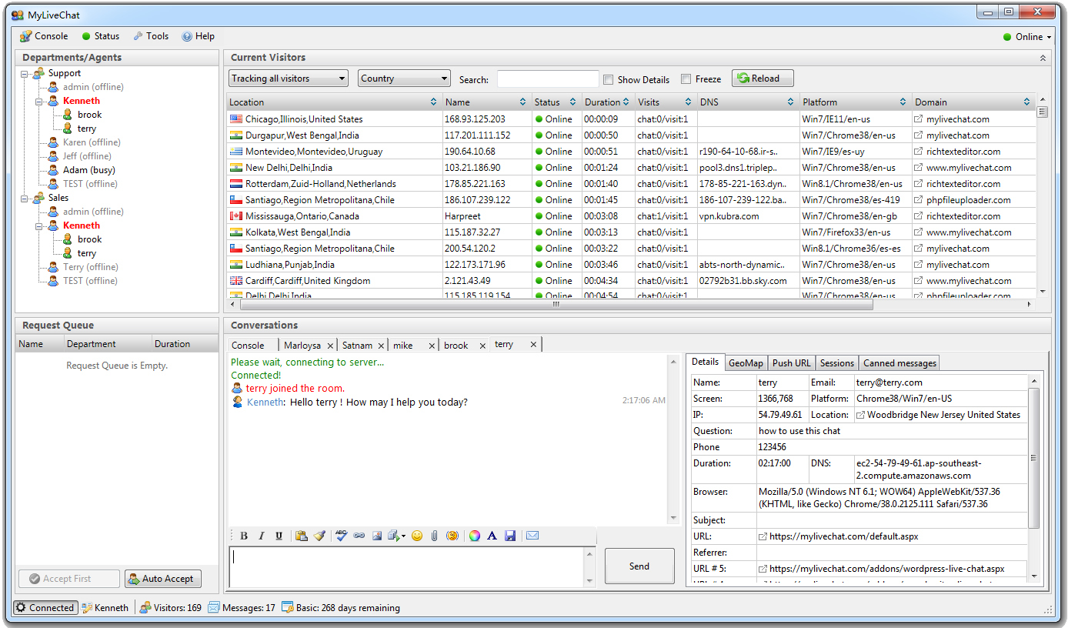Open the Country filter dropdown

404,78
